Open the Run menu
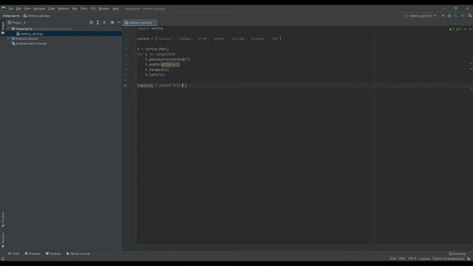This screenshot has width=473, height=266. tap(75, 9)
